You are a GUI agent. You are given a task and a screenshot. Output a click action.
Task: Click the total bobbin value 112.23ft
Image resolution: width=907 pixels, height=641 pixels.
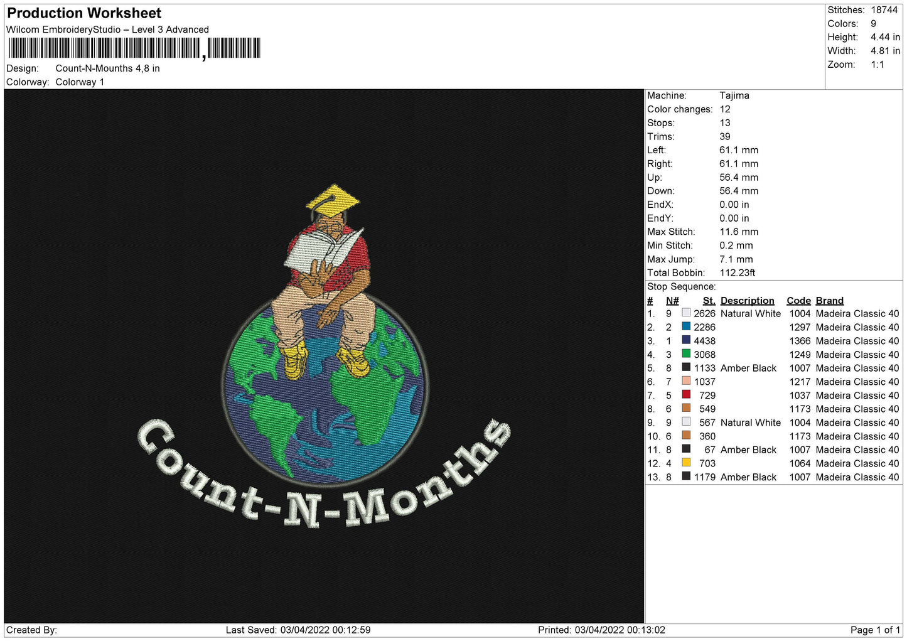(737, 272)
